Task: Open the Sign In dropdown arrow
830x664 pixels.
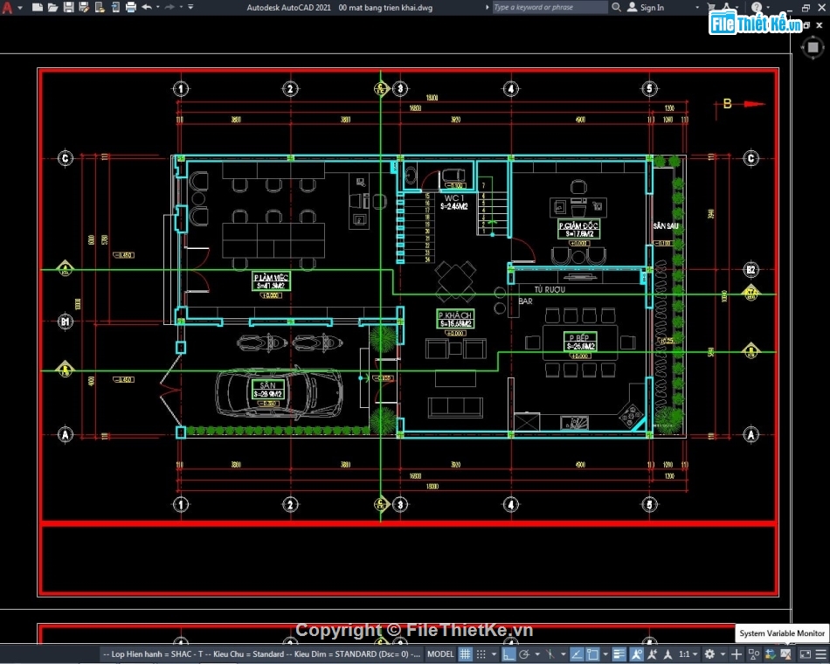Action: (x=697, y=7)
